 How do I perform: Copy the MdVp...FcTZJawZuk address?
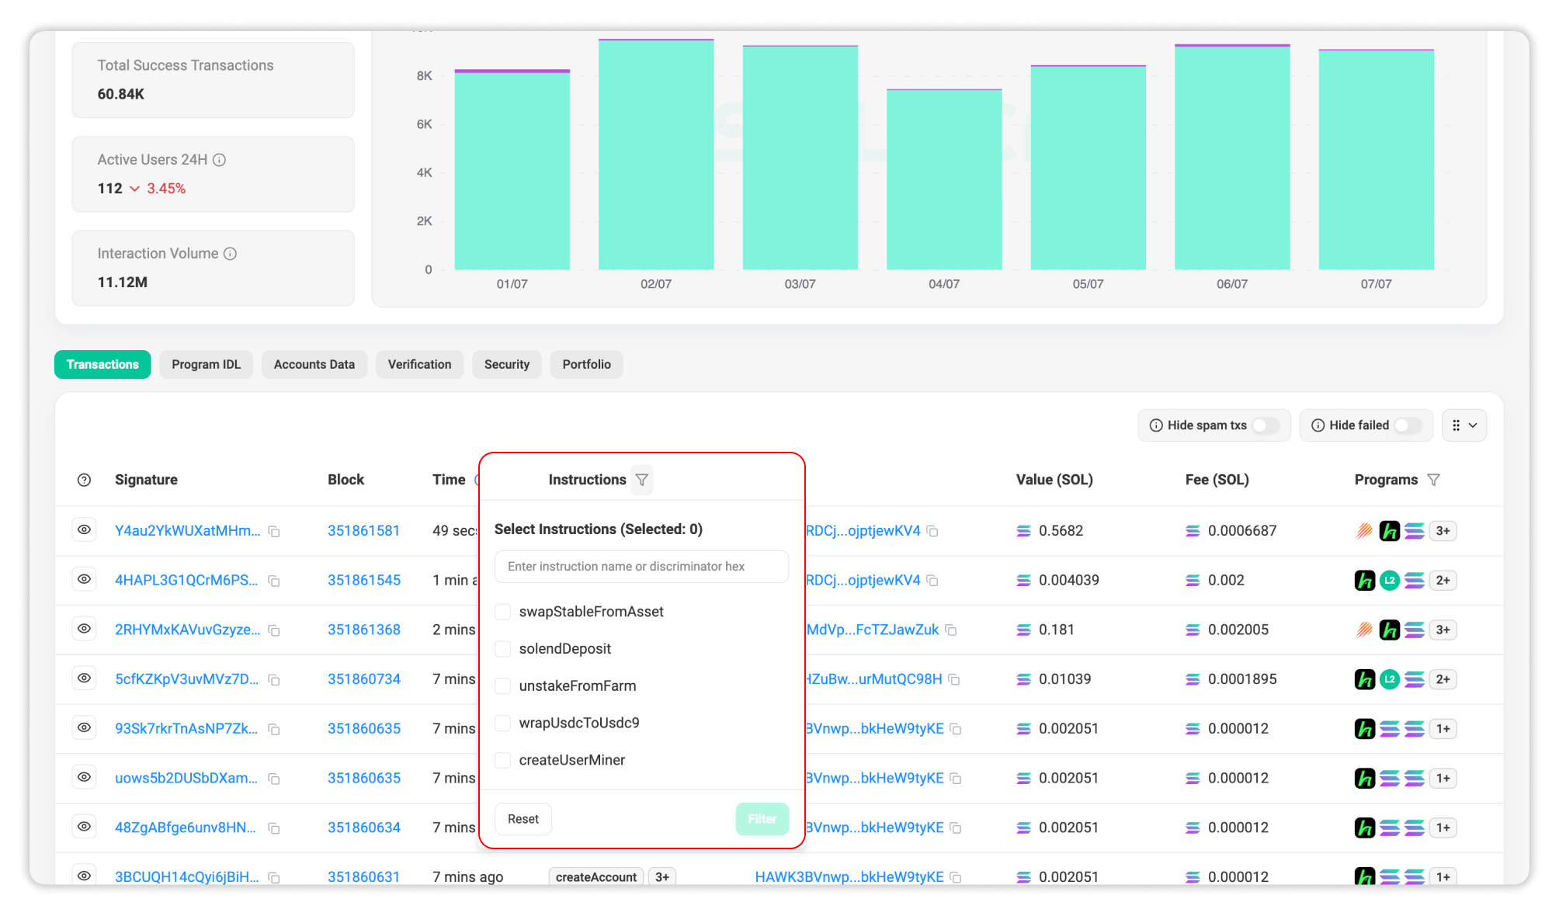tap(951, 630)
